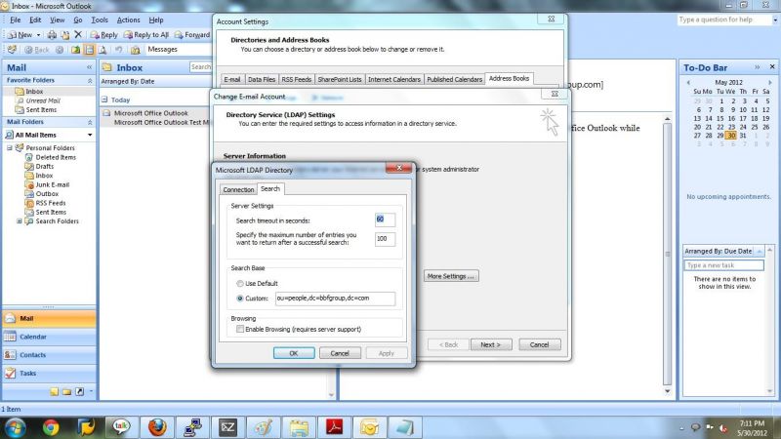Viewport: 781px width, 439px height.
Task: Open Unread Mail favorite folder
Action: (43, 100)
